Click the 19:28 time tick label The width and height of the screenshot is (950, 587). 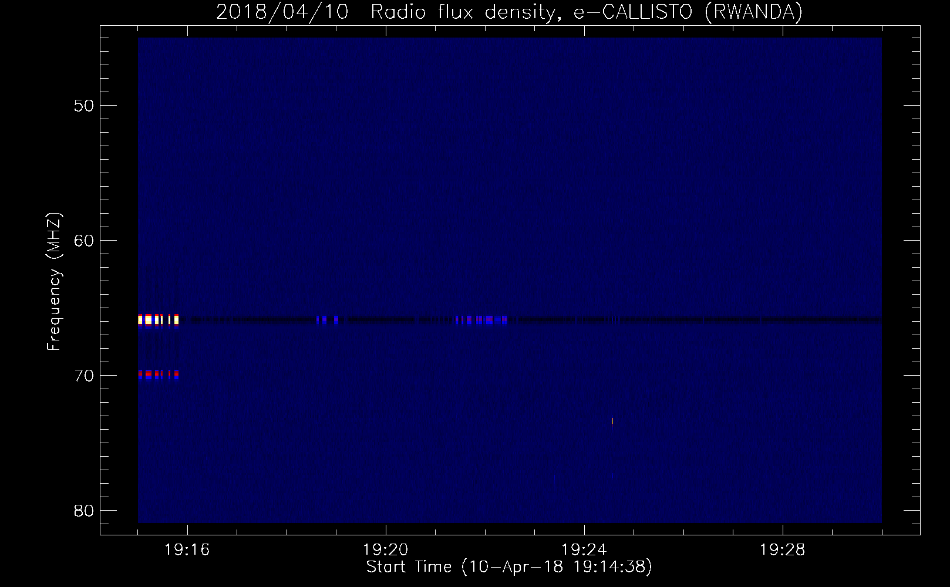click(x=782, y=550)
